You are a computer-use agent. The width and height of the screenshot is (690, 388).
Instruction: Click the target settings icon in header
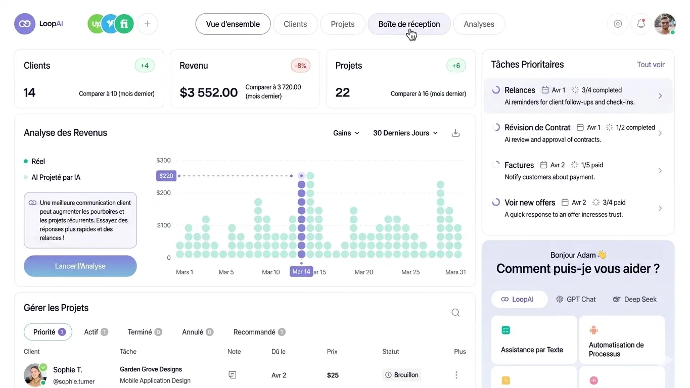click(x=618, y=24)
